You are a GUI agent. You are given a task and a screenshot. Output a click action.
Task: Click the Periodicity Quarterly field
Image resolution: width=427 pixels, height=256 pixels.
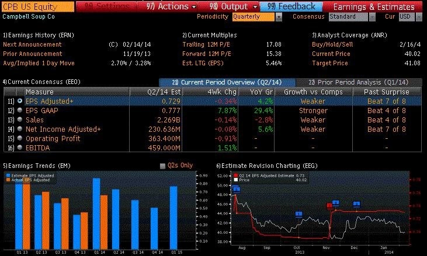click(254, 17)
